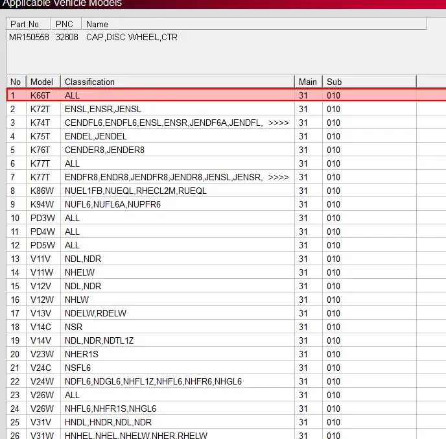
Task: Click the Sub column header
Action: point(368,82)
